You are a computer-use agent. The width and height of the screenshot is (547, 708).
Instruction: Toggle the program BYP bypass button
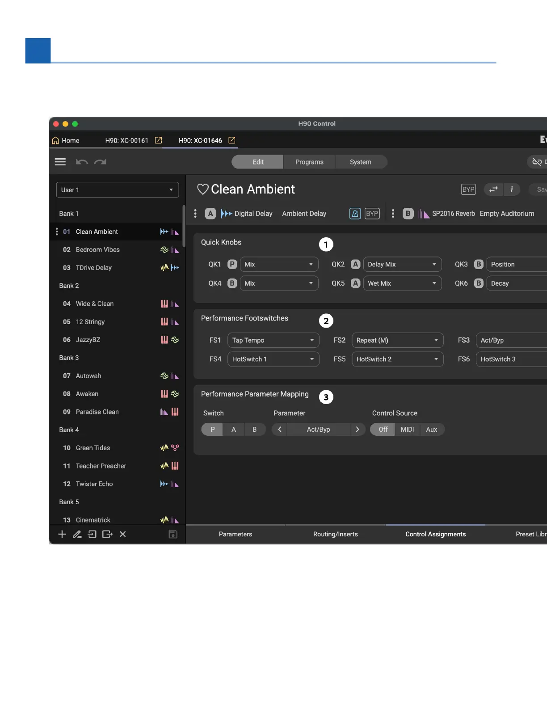tap(468, 190)
